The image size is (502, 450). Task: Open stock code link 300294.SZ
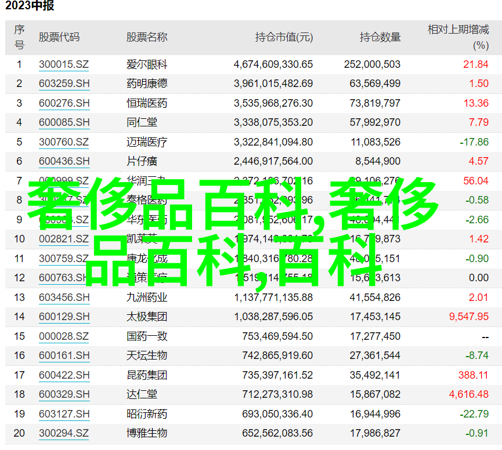(x=64, y=433)
